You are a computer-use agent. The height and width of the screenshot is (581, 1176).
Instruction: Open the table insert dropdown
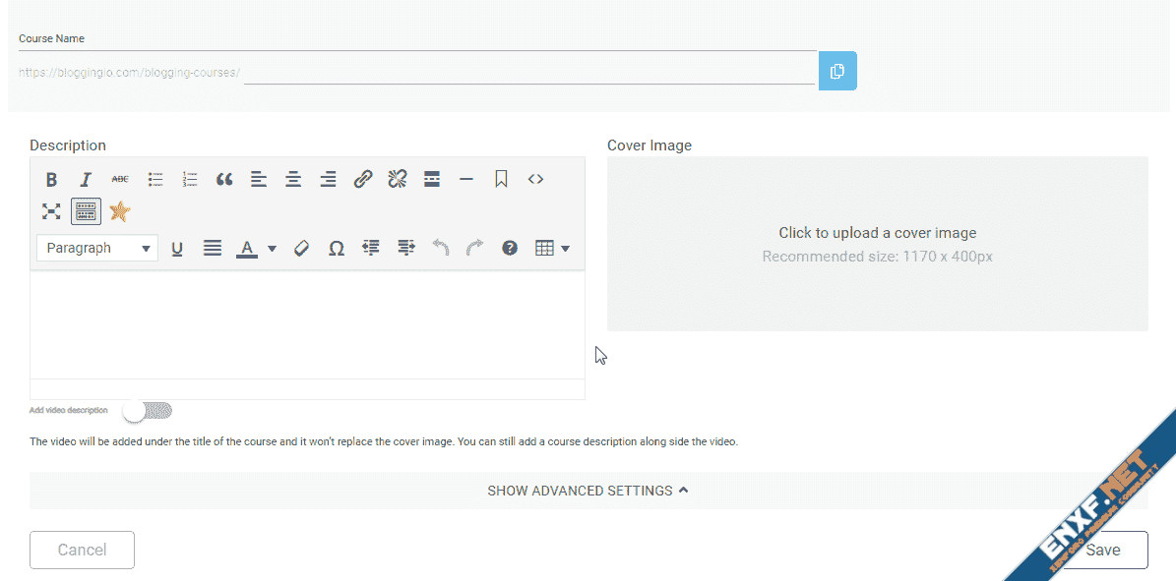(x=552, y=249)
